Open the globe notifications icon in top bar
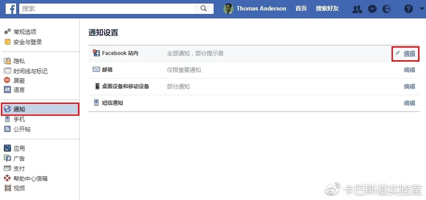Viewport: 426px width, 200px height. click(x=387, y=9)
